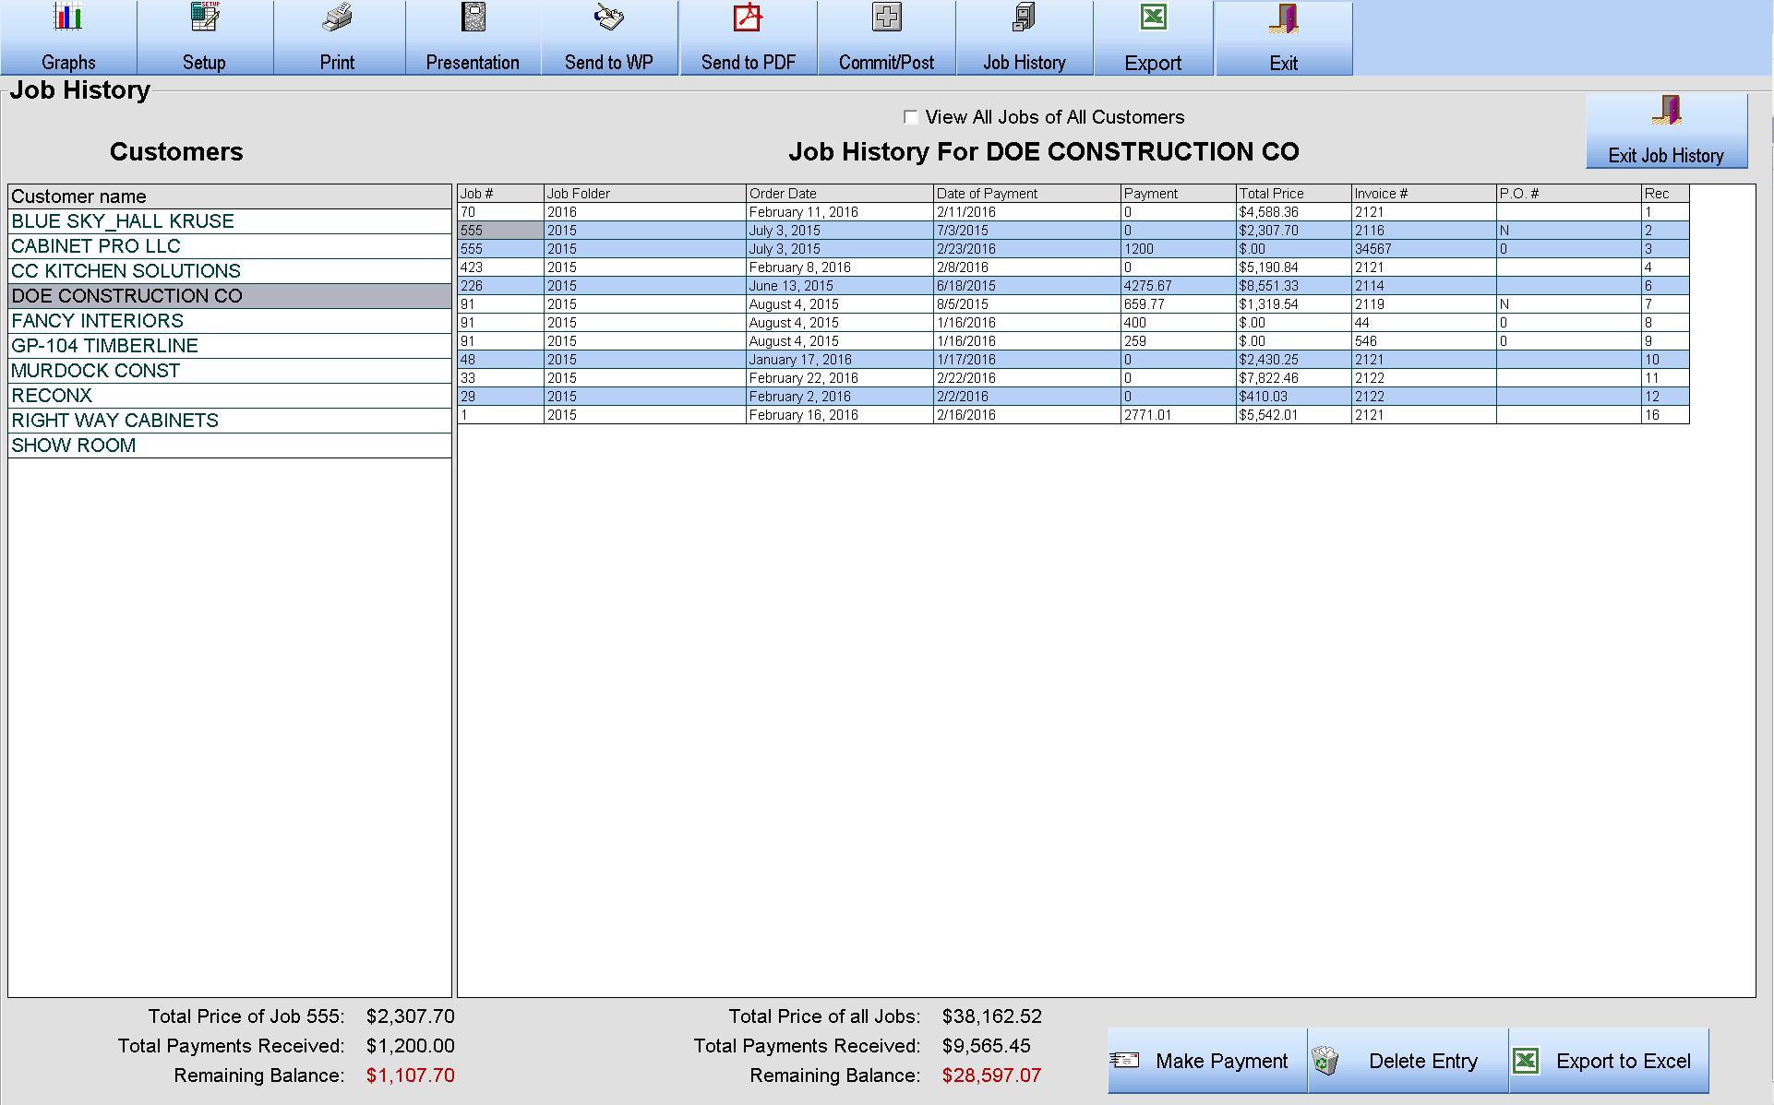
Task: Select customer BLUE SKY_HALL KRUSE
Action: 230,221
